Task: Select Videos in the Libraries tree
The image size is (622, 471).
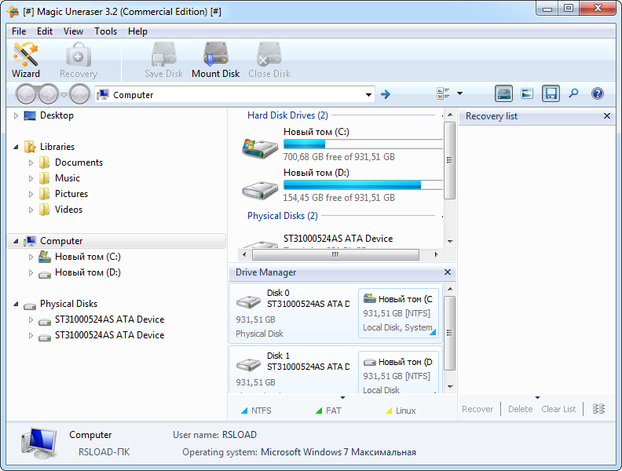Action: coord(68,210)
